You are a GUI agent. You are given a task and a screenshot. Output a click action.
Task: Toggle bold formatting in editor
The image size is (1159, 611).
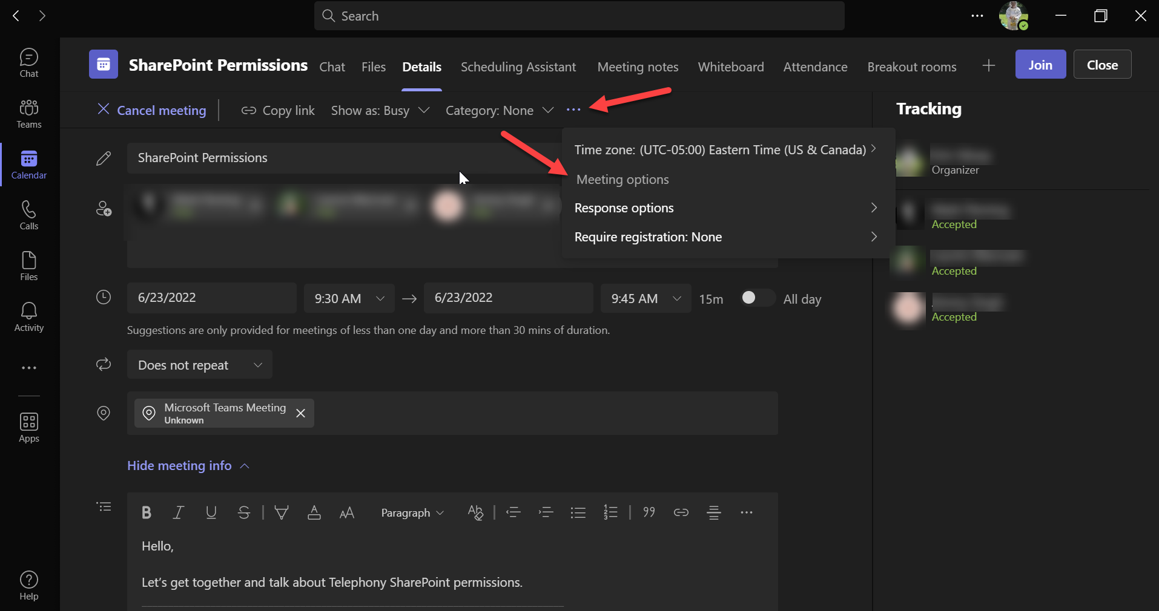[x=146, y=513]
